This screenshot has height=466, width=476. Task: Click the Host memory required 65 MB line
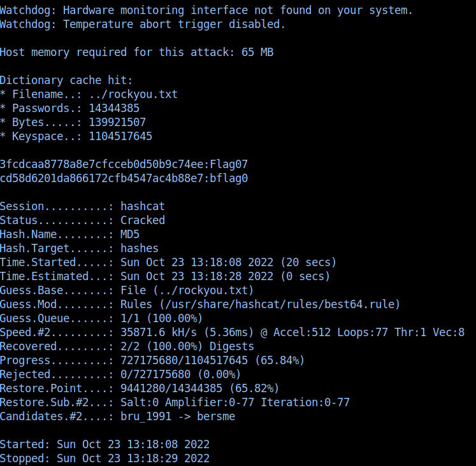point(136,52)
